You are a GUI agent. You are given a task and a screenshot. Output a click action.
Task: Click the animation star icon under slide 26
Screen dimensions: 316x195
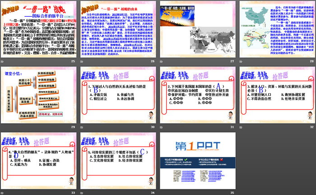(x=82, y=61)
